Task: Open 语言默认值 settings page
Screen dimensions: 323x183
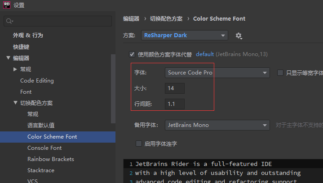Action: point(41,125)
